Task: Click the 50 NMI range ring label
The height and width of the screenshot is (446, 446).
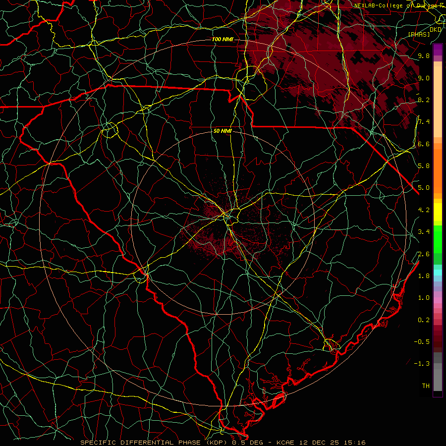Action: coord(223,131)
